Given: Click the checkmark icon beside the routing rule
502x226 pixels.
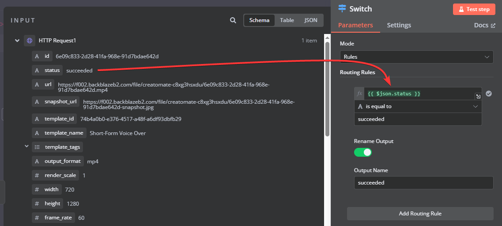Looking at the screenshot, I should (489, 94).
